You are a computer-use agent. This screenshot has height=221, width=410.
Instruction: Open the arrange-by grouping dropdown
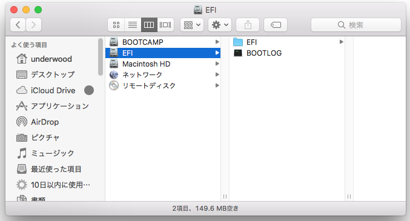pos(192,25)
